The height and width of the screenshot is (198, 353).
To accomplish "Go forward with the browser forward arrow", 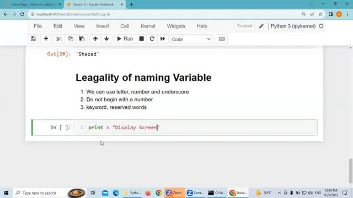I will [x=14, y=14].
